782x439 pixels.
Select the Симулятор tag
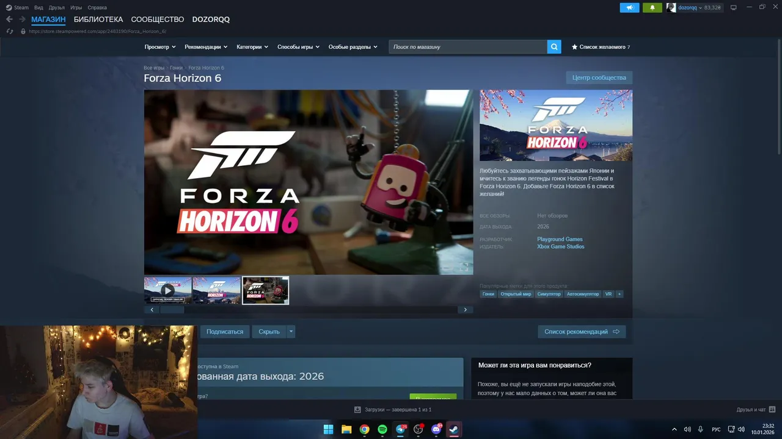[549, 294]
